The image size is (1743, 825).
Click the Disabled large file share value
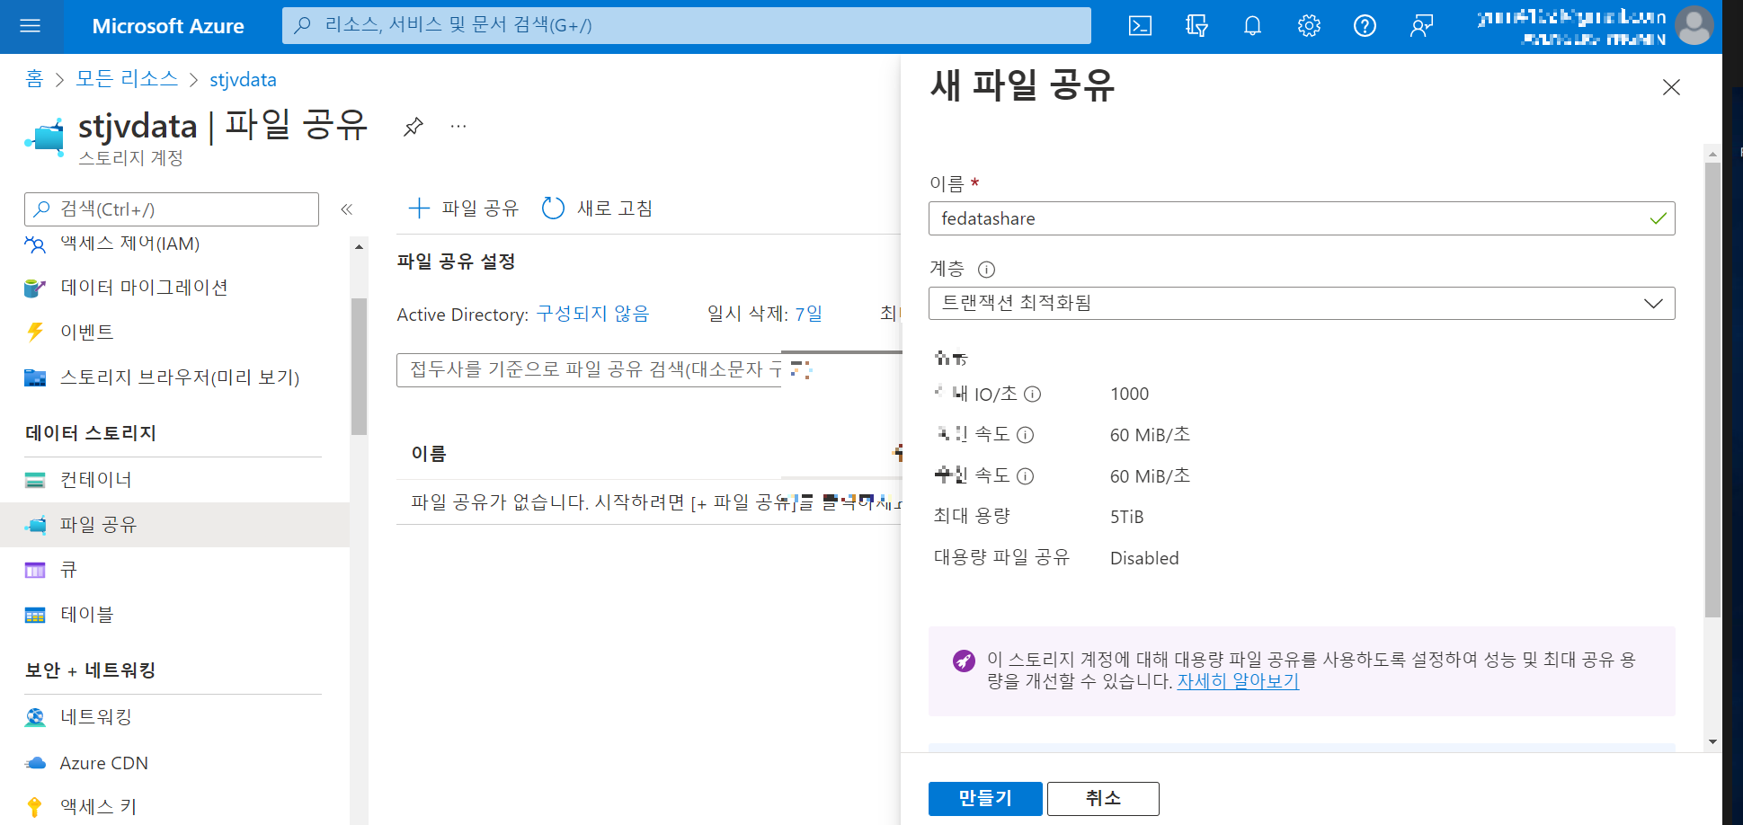1144,558
